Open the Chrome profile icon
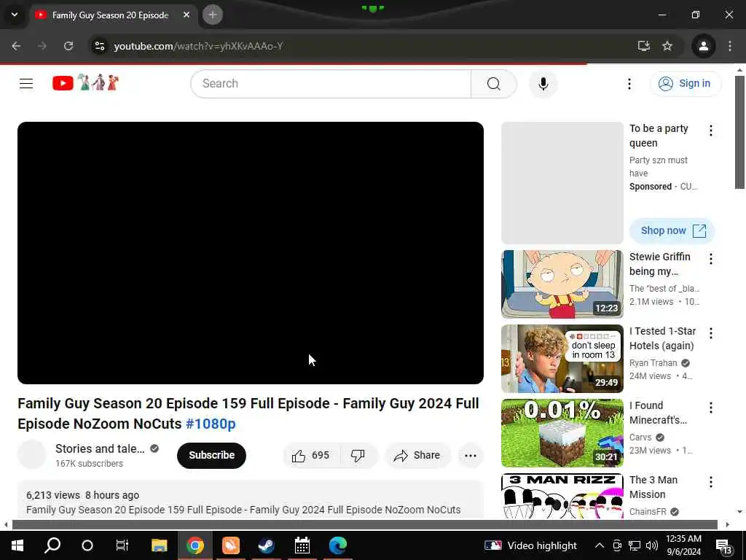The width and height of the screenshot is (746, 560). point(703,46)
